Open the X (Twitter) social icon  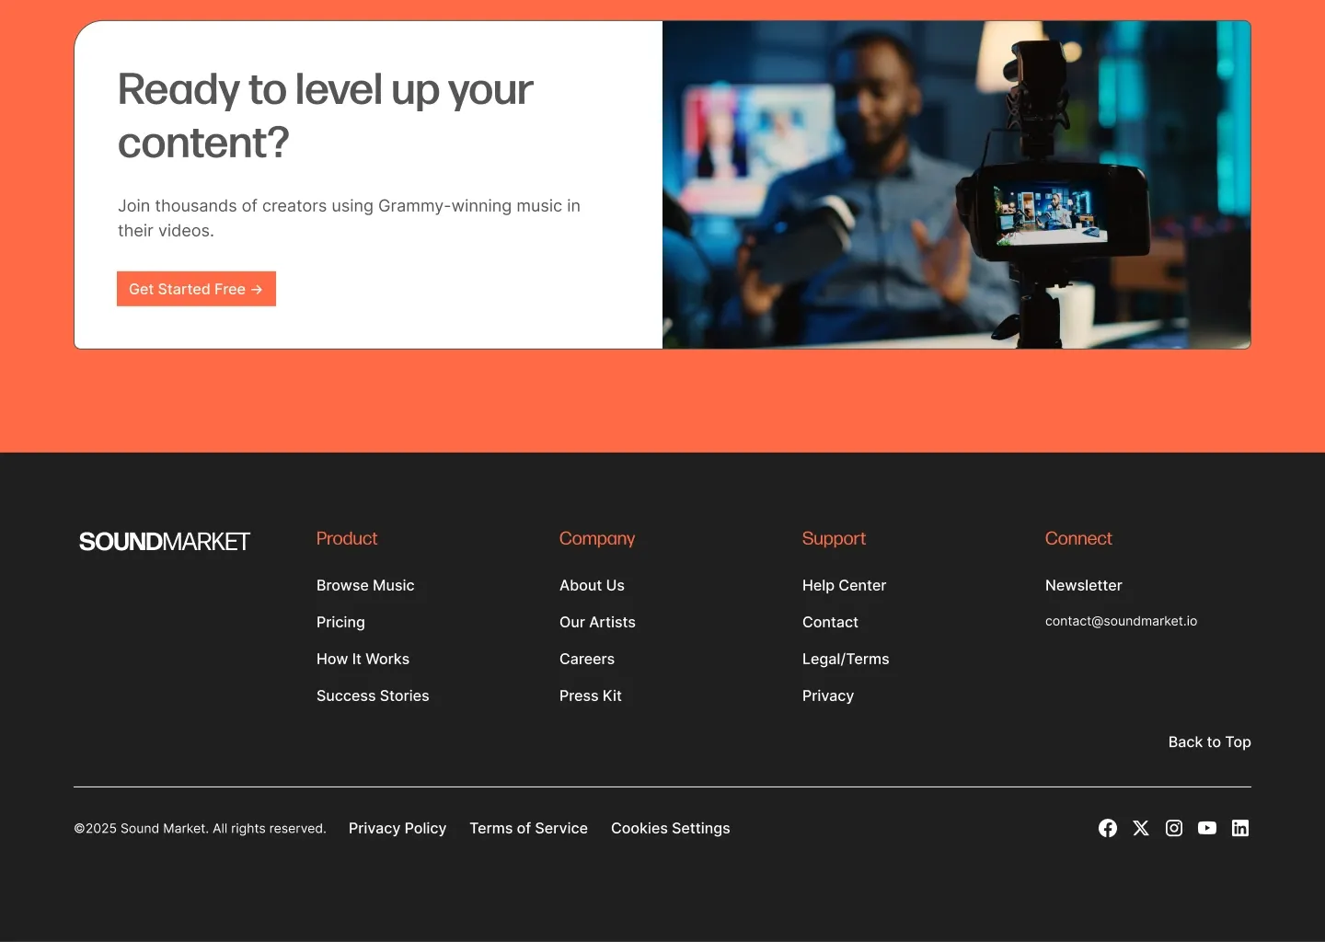point(1141,828)
